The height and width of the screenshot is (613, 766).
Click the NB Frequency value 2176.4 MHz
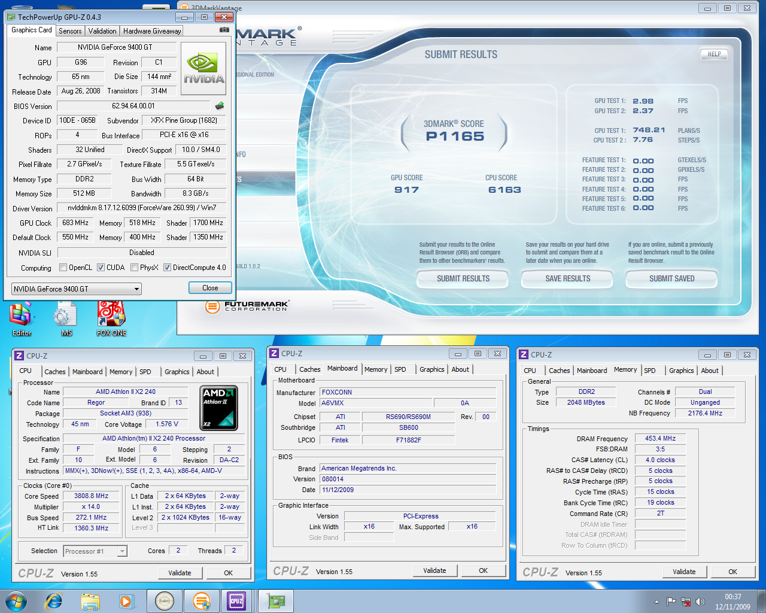pyautogui.click(x=705, y=413)
